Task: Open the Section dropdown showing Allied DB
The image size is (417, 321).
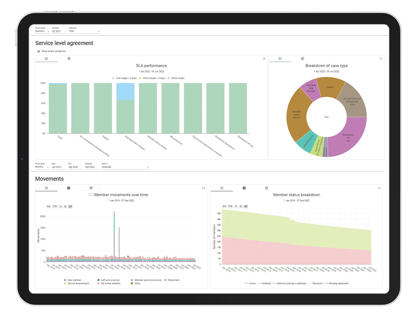Action: tap(125, 167)
